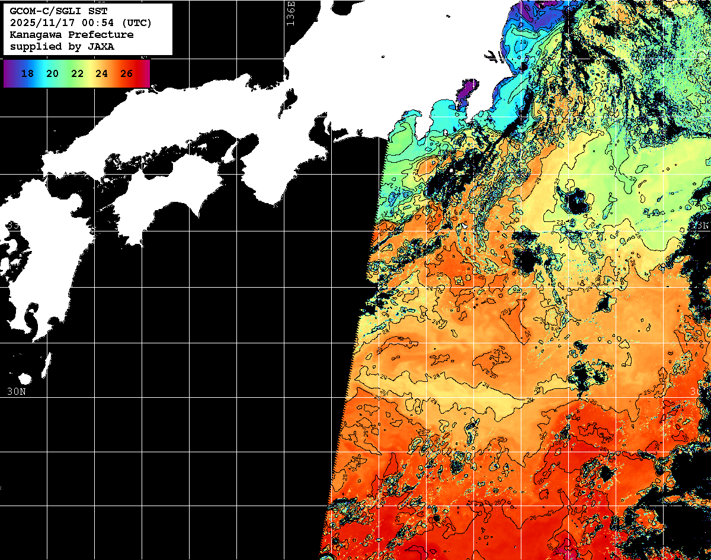Click the 20 value on the color scale

pyautogui.click(x=52, y=73)
